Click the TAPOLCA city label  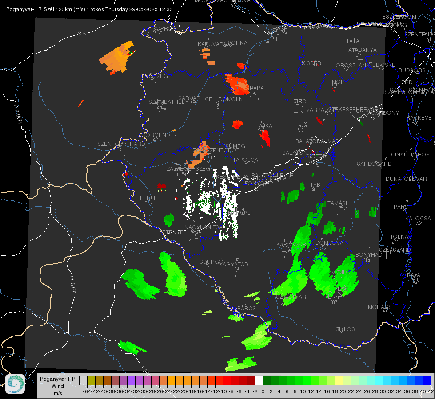[246, 160]
